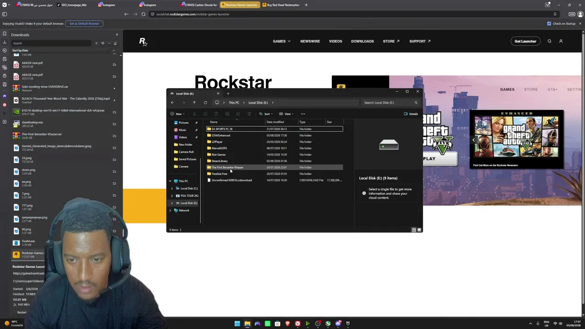The width and height of the screenshot is (585, 329).
Task: Open folder for dxwebsetup.exe download
Action: pyautogui.click(x=114, y=124)
